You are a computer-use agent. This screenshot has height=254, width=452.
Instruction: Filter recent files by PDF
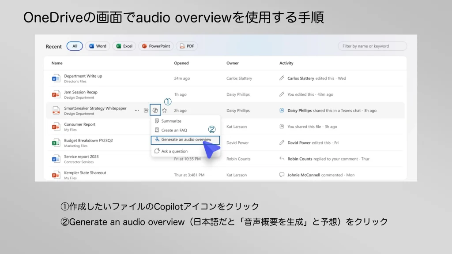pyautogui.click(x=187, y=46)
